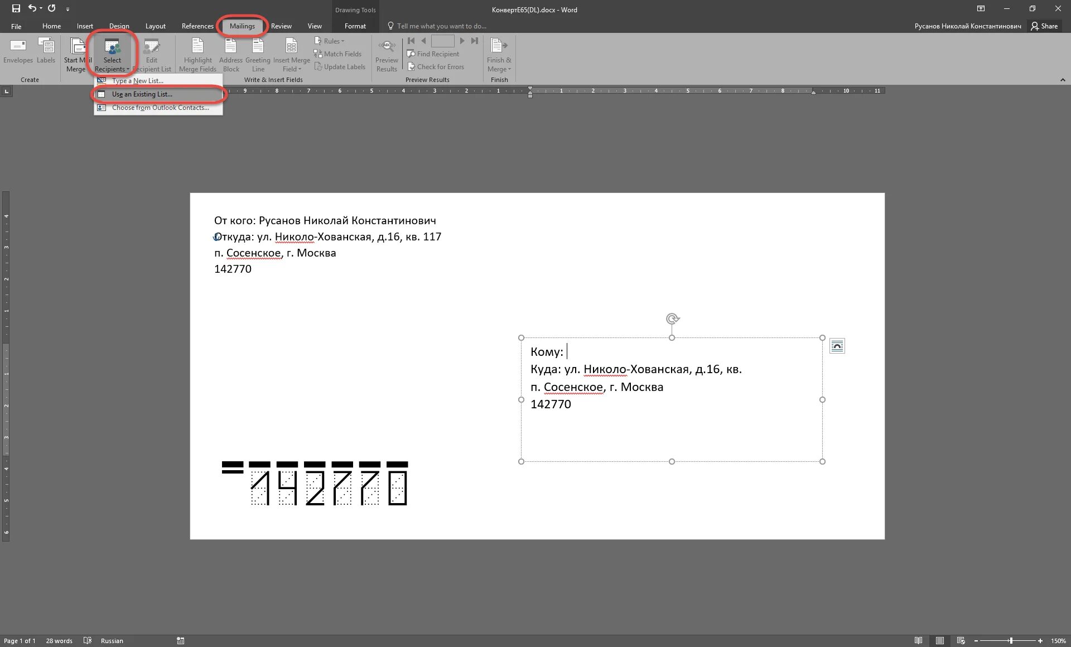
Task: Click the zoom slider in status bar
Action: coord(1010,640)
